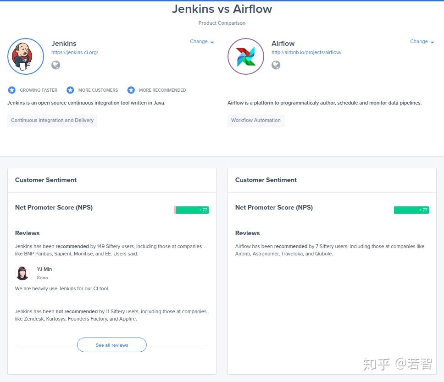This screenshot has height=382, width=444.
Task: Click the review 'We are heavily use Jenkins'
Action: click(x=62, y=288)
